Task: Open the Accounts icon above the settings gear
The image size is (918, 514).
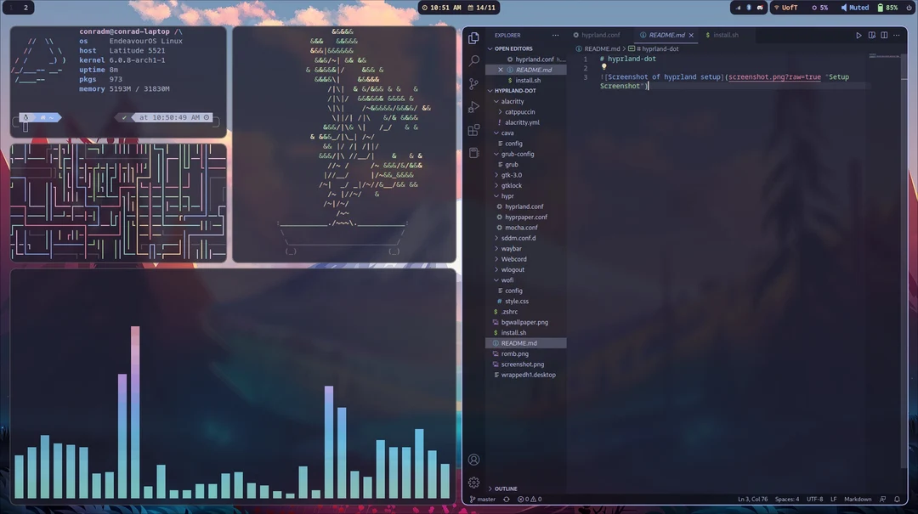Action: tap(473, 459)
